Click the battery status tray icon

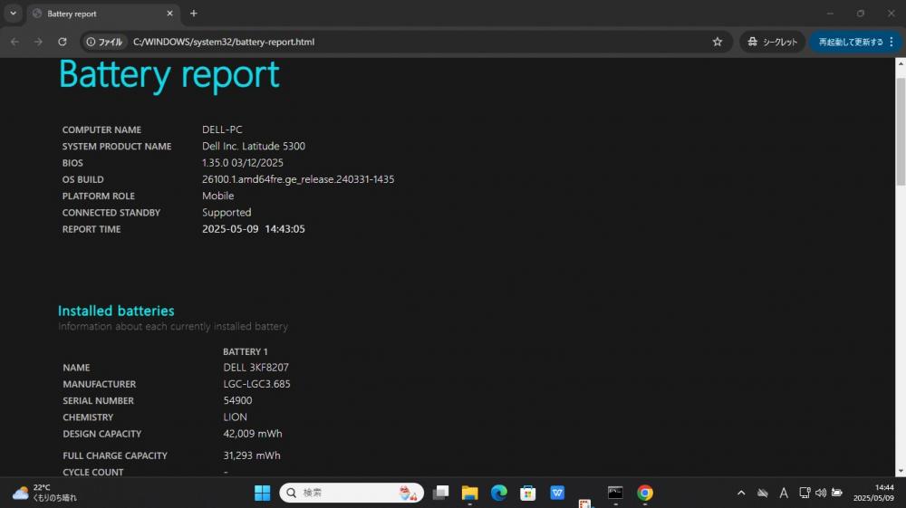(x=836, y=493)
